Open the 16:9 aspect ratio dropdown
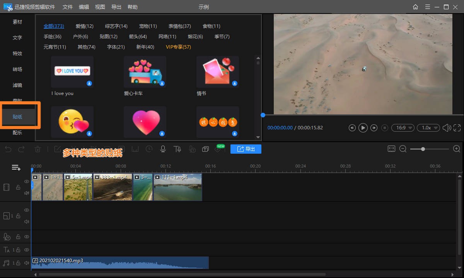Image resolution: width=464 pixels, height=278 pixels. click(x=403, y=128)
